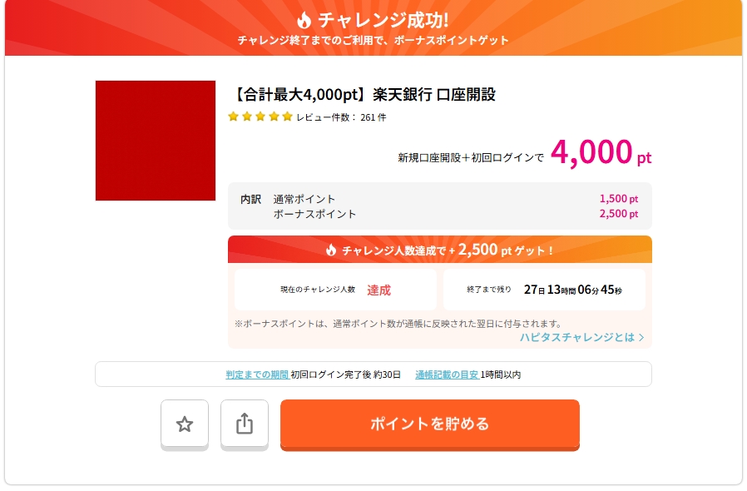Click the red product thumbnail image

[156, 141]
